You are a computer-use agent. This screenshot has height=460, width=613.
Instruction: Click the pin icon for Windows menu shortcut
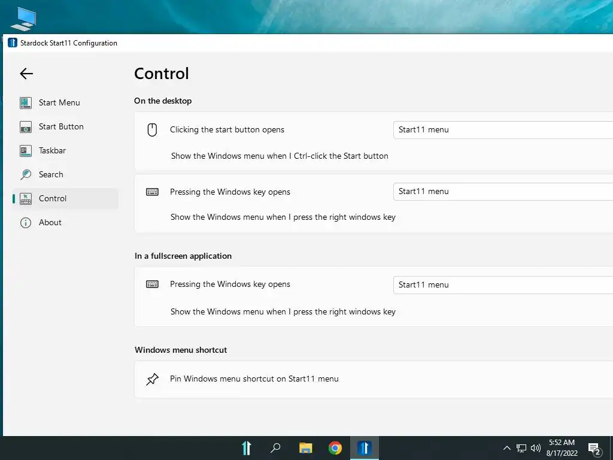152,379
